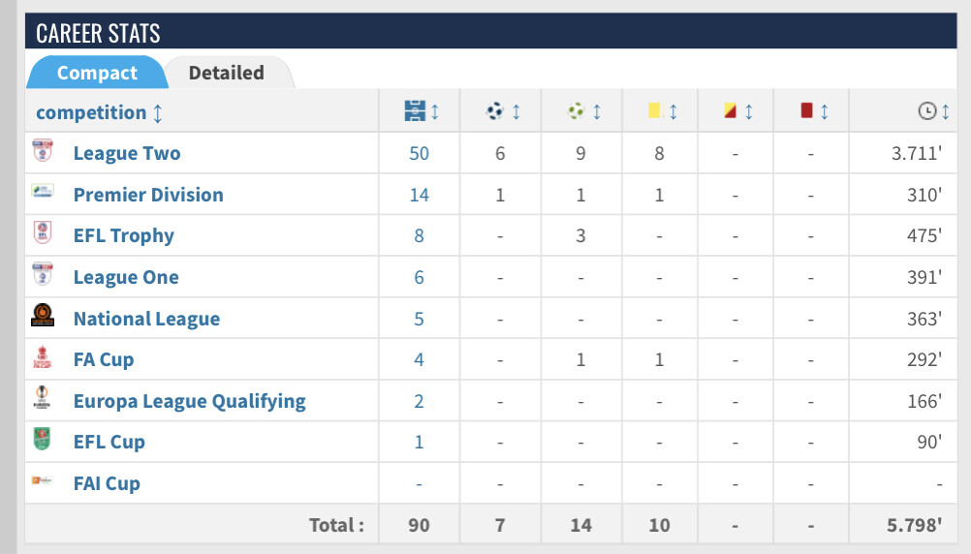The width and height of the screenshot is (971, 554).
Task: Click the EFL Cup green logo
Action: [42, 439]
